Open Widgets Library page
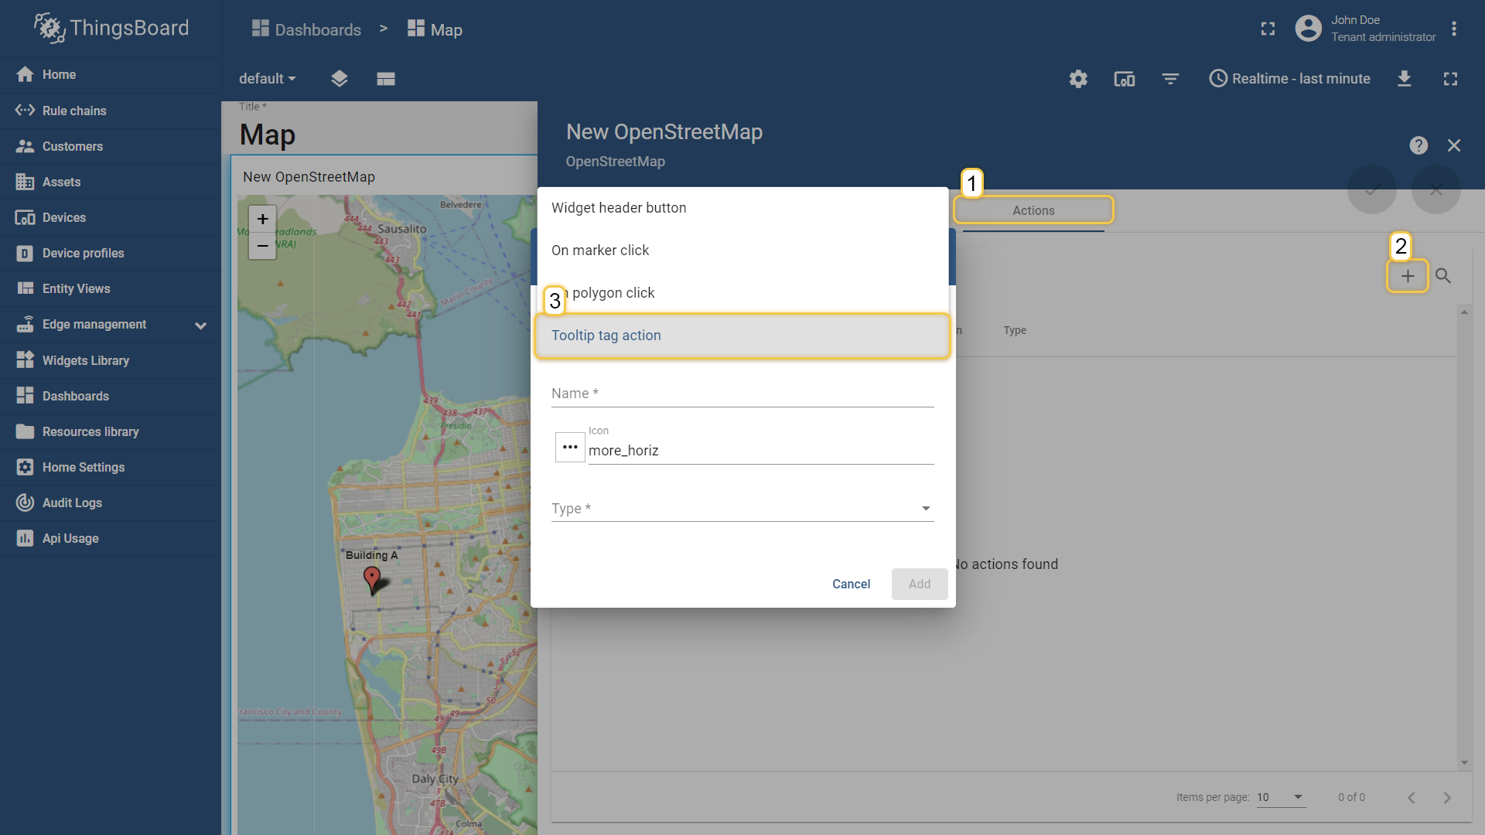 coord(110,360)
